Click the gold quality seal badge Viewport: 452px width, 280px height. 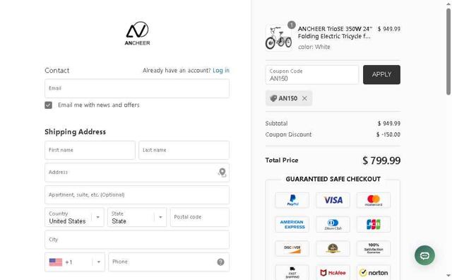(x=333, y=249)
